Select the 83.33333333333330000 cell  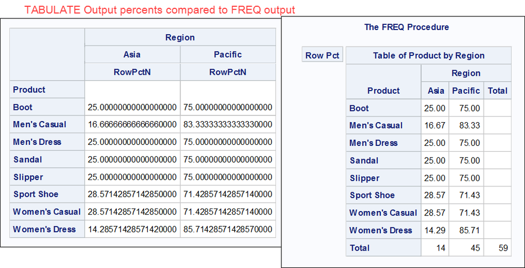tap(228, 125)
